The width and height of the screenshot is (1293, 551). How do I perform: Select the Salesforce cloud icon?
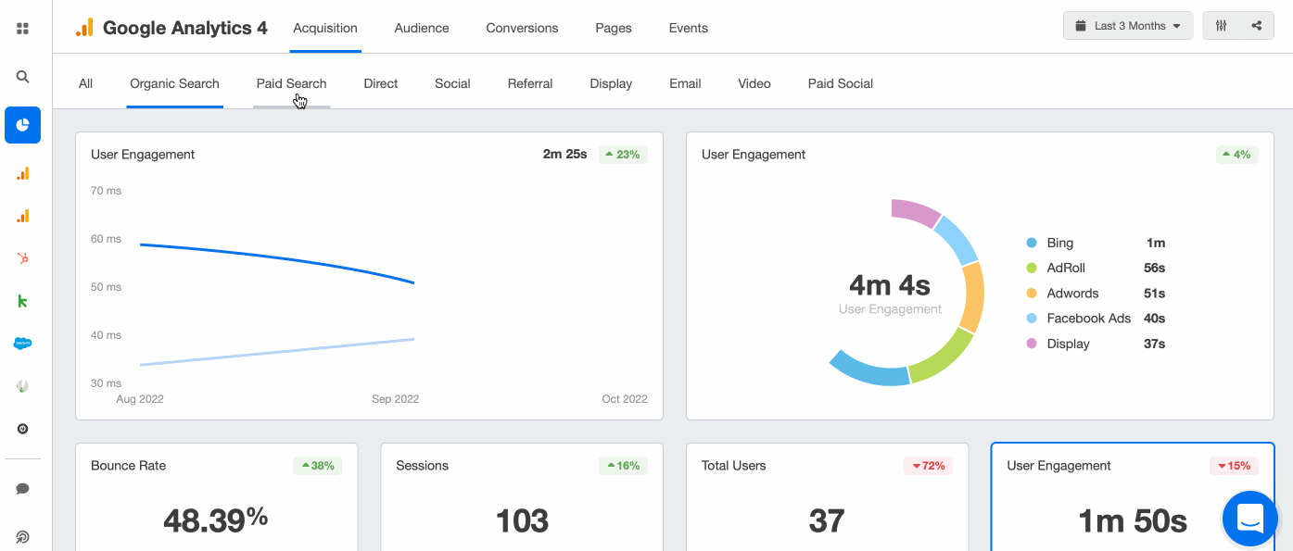(x=23, y=344)
